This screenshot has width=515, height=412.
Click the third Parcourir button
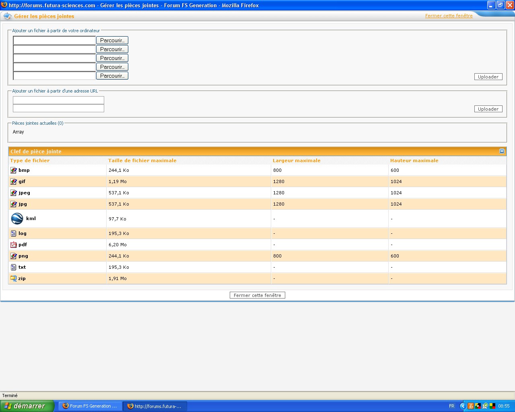tap(112, 58)
